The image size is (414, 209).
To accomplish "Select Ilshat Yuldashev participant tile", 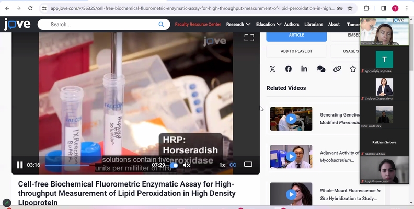I will click(384, 114).
